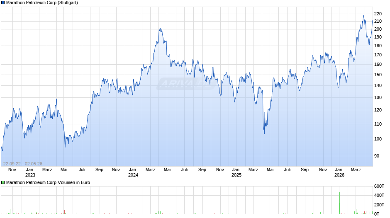Click the 140 price axis value
390x218 pixels.
tap(378, 85)
